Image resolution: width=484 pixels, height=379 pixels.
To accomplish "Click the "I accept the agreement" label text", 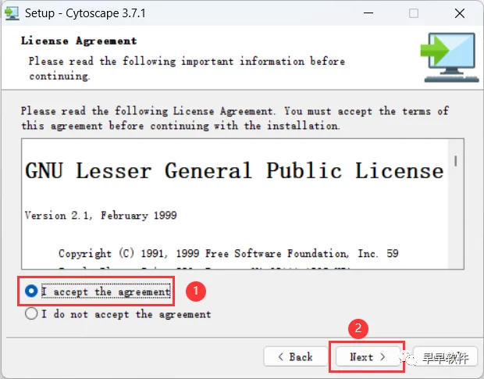I will [x=106, y=291].
